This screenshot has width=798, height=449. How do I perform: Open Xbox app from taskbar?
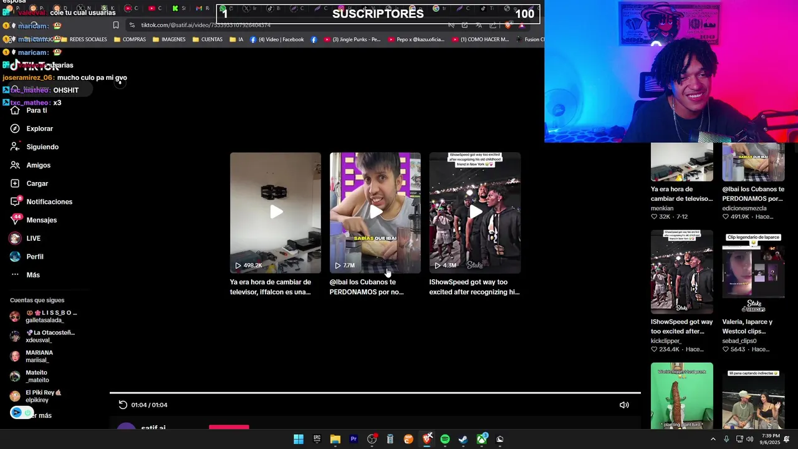(482, 439)
